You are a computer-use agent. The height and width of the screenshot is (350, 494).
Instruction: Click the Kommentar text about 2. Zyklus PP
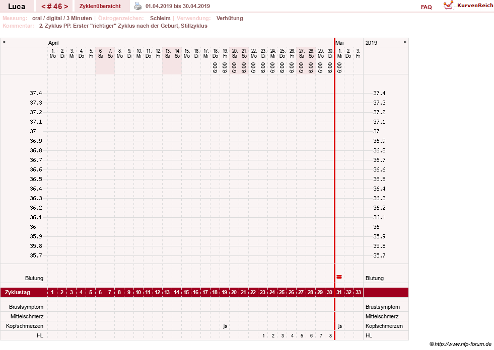point(123,26)
